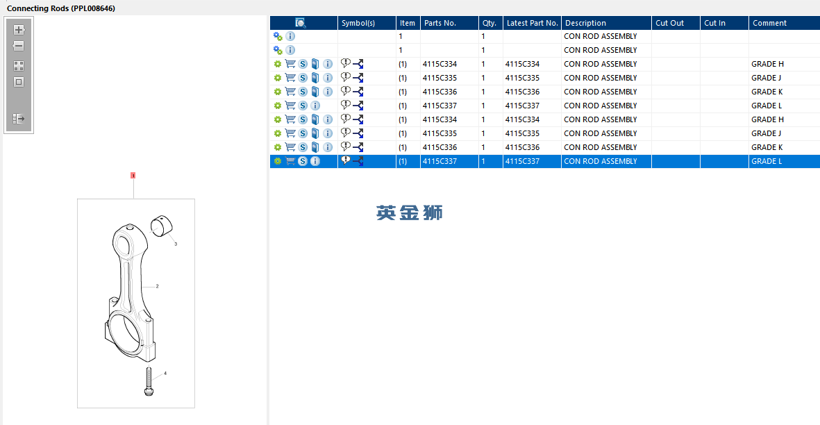Select callout number 3 near the bushing
Image resolution: width=820 pixels, height=425 pixels.
pos(176,244)
